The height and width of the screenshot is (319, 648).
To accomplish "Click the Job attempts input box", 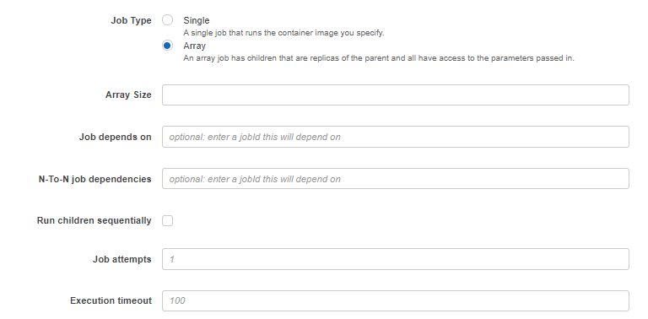I will (396, 259).
